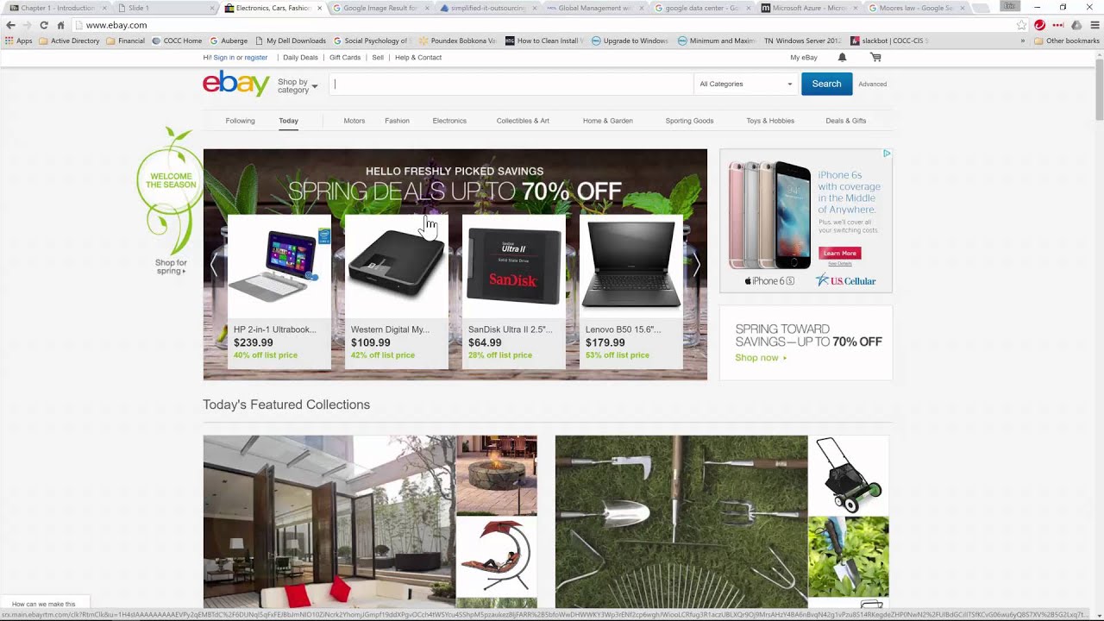Open the Social Psychology bookmark
This screenshot has height=621, width=1104.
pos(371,41)
